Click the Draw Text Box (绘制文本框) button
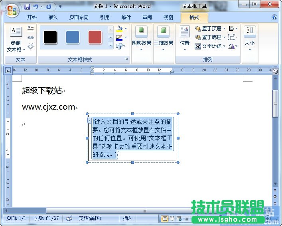The height and width of the screenshot is (226, 282). (16, 40)
